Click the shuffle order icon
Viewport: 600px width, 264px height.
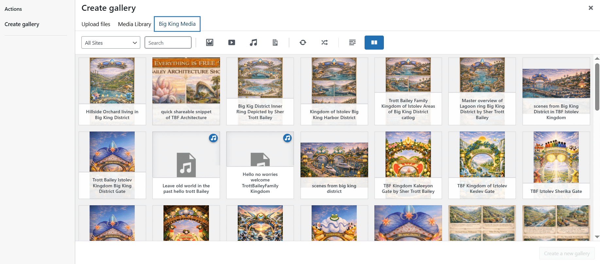tap(324, 42)
